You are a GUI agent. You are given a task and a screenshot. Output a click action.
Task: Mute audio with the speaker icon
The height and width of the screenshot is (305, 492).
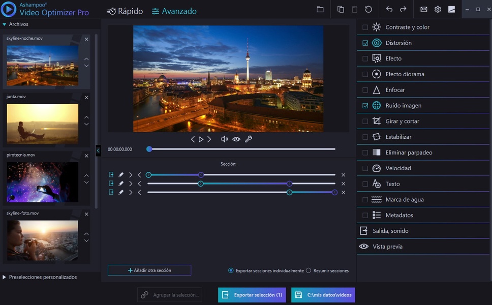click(224, 139)
